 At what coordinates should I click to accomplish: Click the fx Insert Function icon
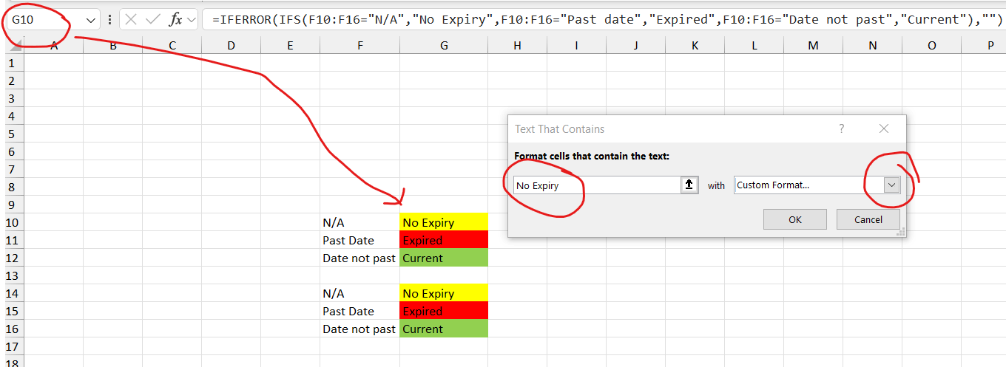176,20
